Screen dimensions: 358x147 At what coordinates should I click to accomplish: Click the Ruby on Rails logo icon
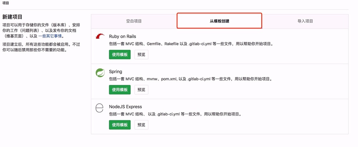tap(100, 36)
